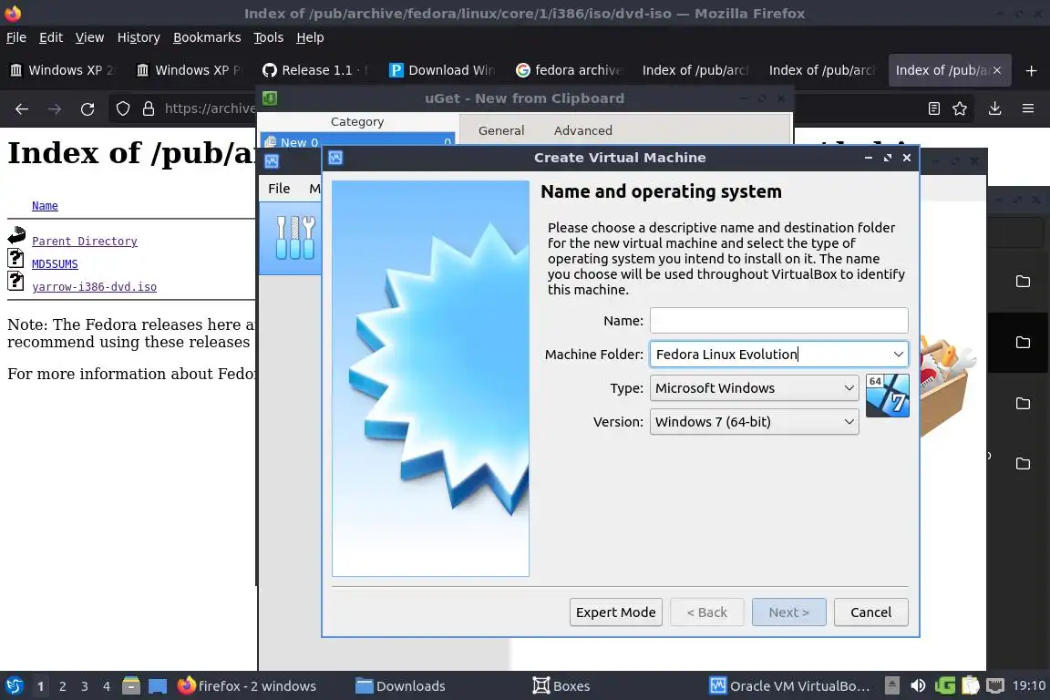Viewport: 1050px width, 700px height.
Task: Click the uGet tray icon
Action: [x=945, y=685]
